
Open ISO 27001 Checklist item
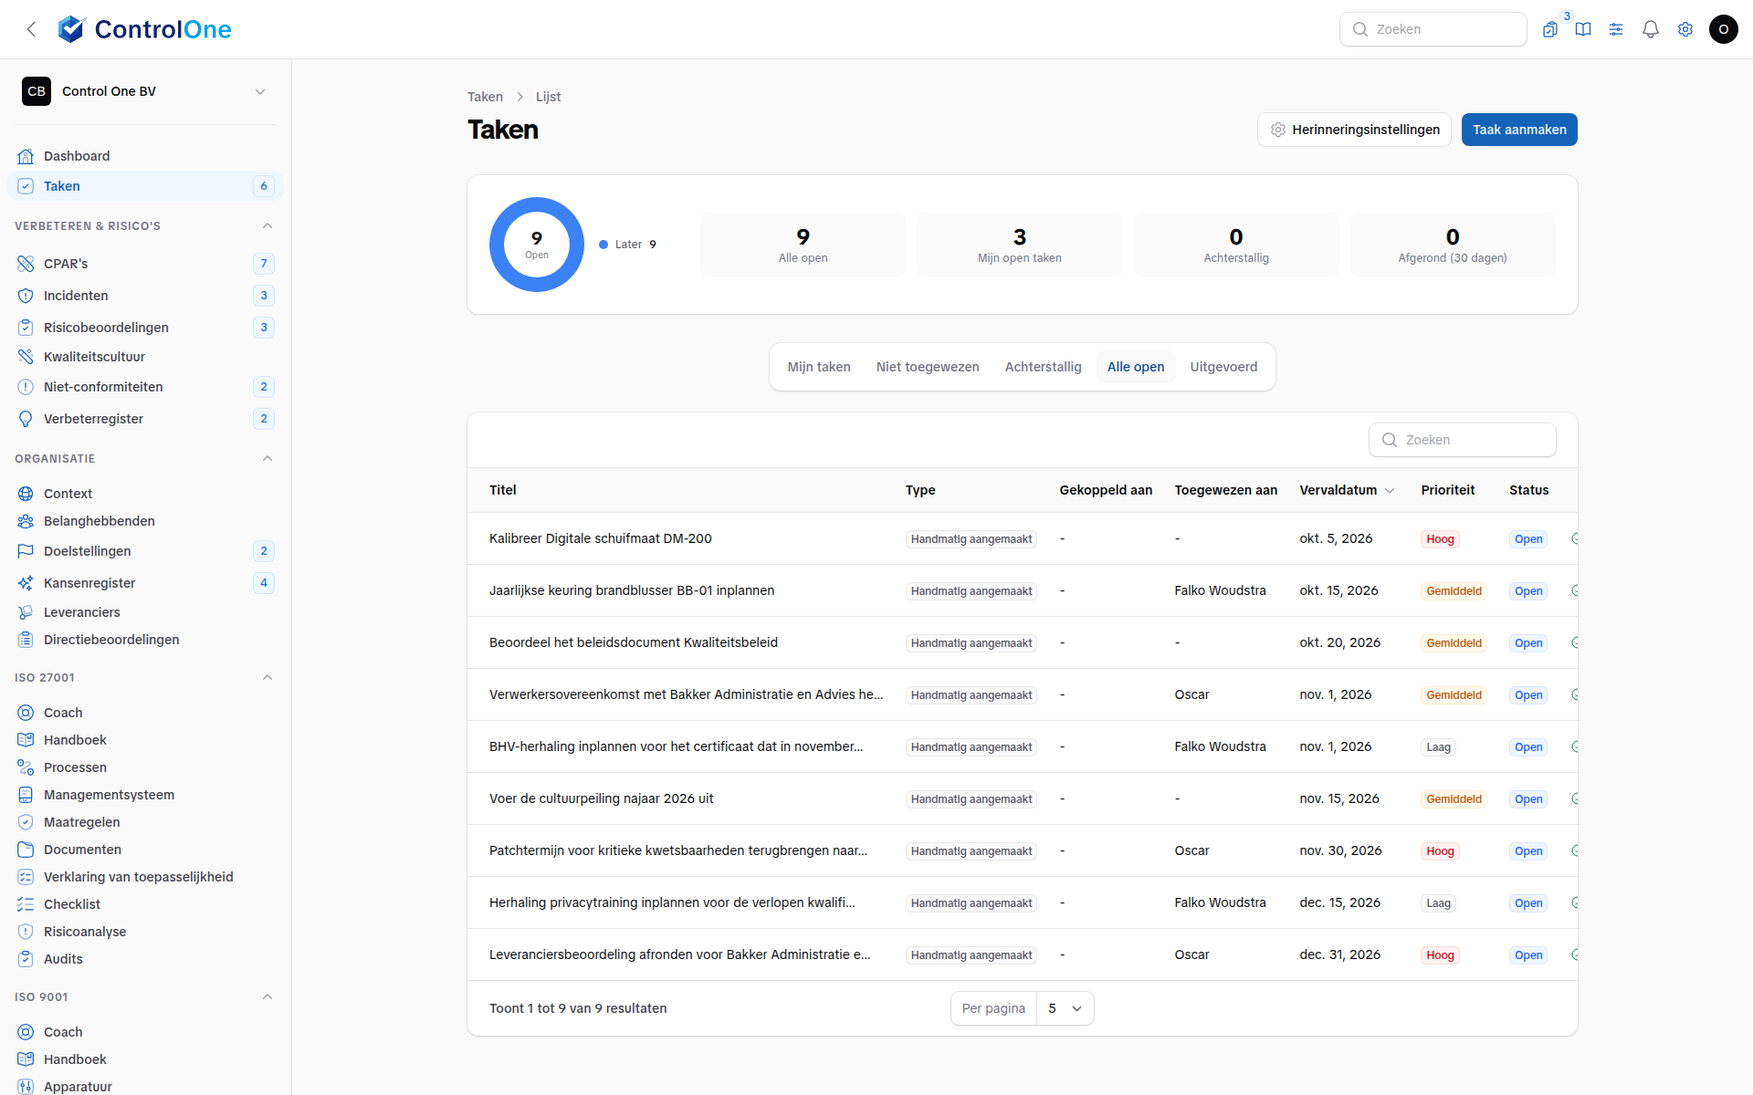(145, 904)
